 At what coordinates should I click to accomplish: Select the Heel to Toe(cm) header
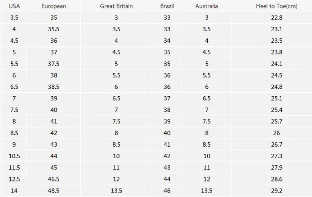(277, 6)
